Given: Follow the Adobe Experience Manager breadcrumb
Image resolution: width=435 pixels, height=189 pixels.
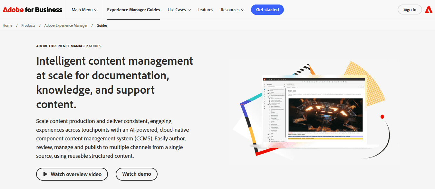Looking at the screenshot, I should 66,25.
